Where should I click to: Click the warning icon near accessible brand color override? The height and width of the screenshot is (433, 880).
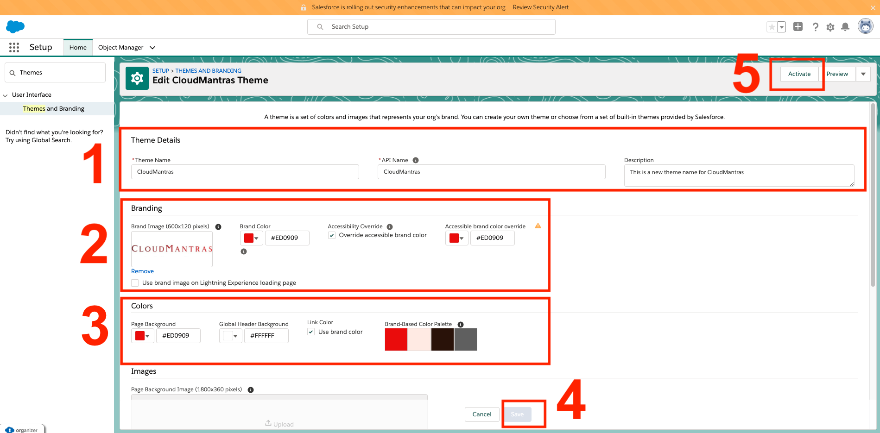538,226
